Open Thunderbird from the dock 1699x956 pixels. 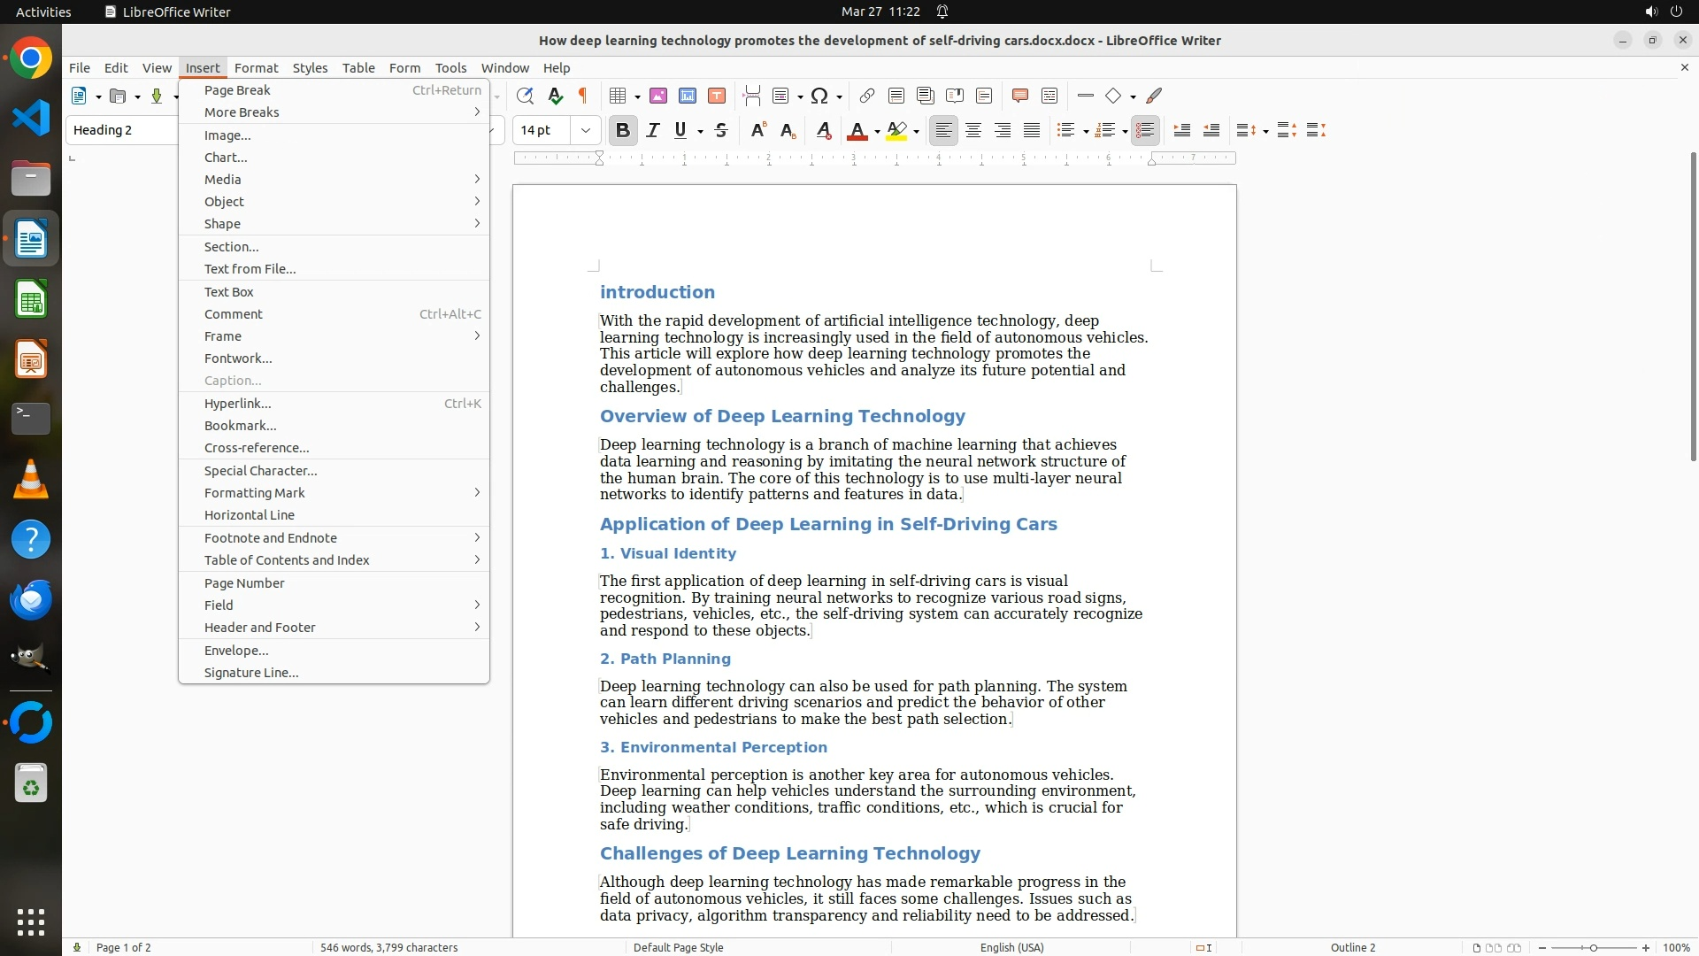click(x=31, y=600)
